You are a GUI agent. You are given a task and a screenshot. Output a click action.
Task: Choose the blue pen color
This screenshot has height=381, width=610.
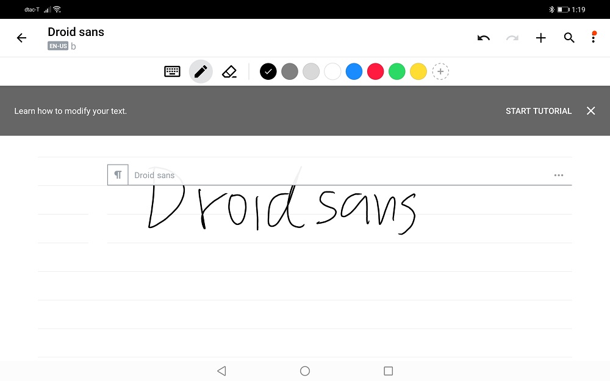354,71
